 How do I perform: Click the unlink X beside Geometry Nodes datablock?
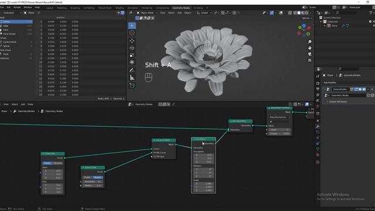coord(168,104)
